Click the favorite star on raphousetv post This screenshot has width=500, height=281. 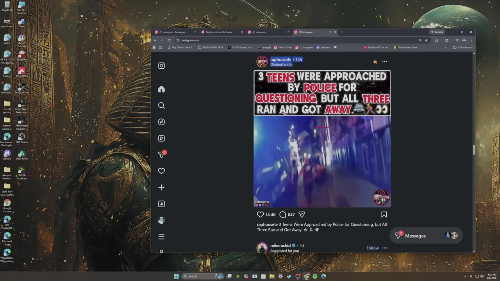(x=375, y=62)
